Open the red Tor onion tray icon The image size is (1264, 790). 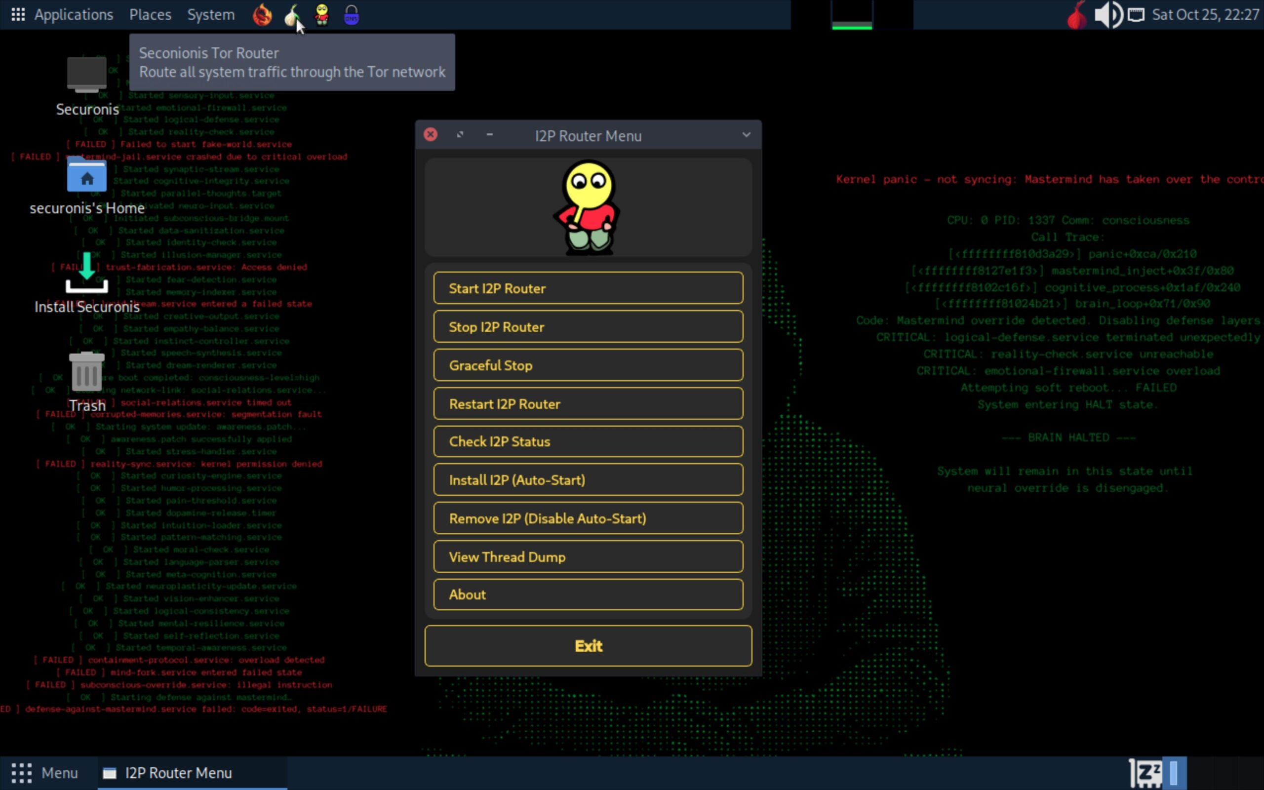pos(1076,16)
